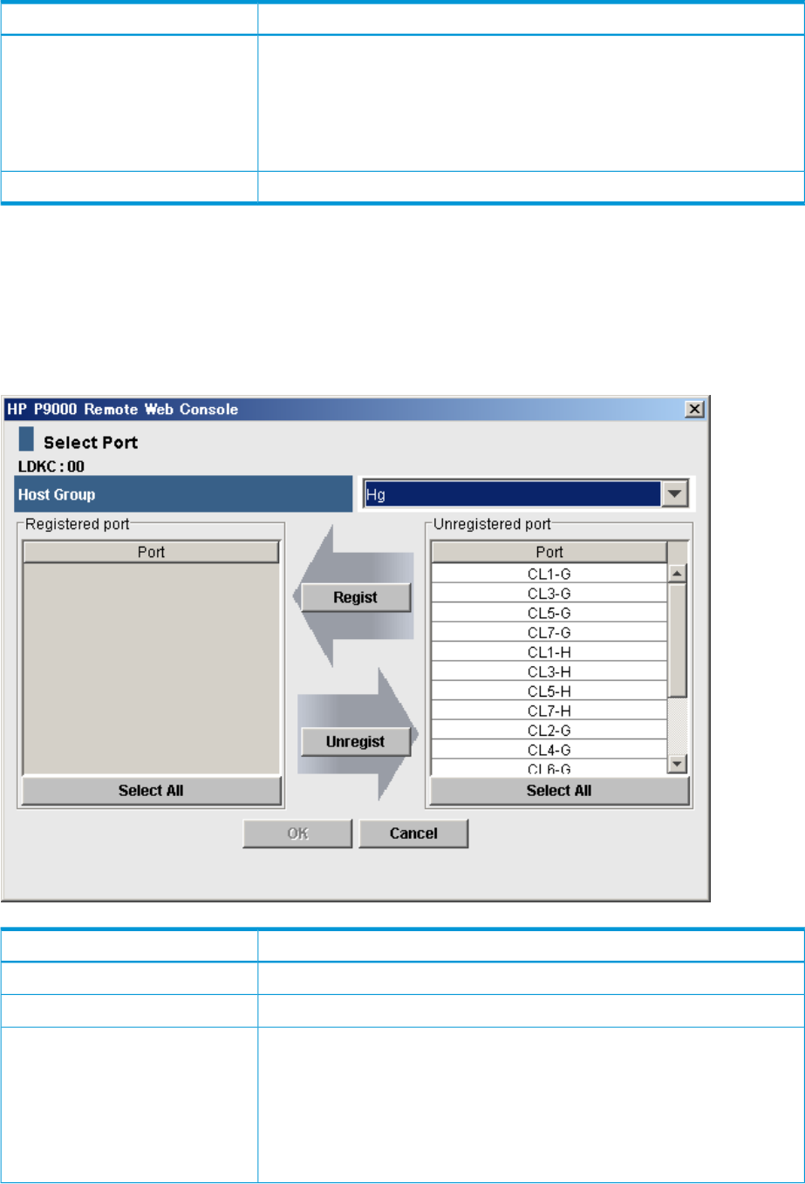Click the unregistered list scroll up arrow

coord(678,574)
